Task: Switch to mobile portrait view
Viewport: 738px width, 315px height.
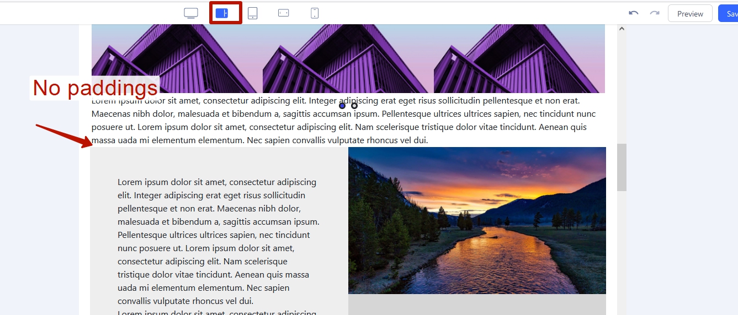Action: 314,13
